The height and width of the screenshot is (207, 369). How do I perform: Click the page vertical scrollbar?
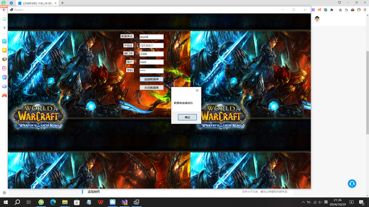[x=367, y=93]
